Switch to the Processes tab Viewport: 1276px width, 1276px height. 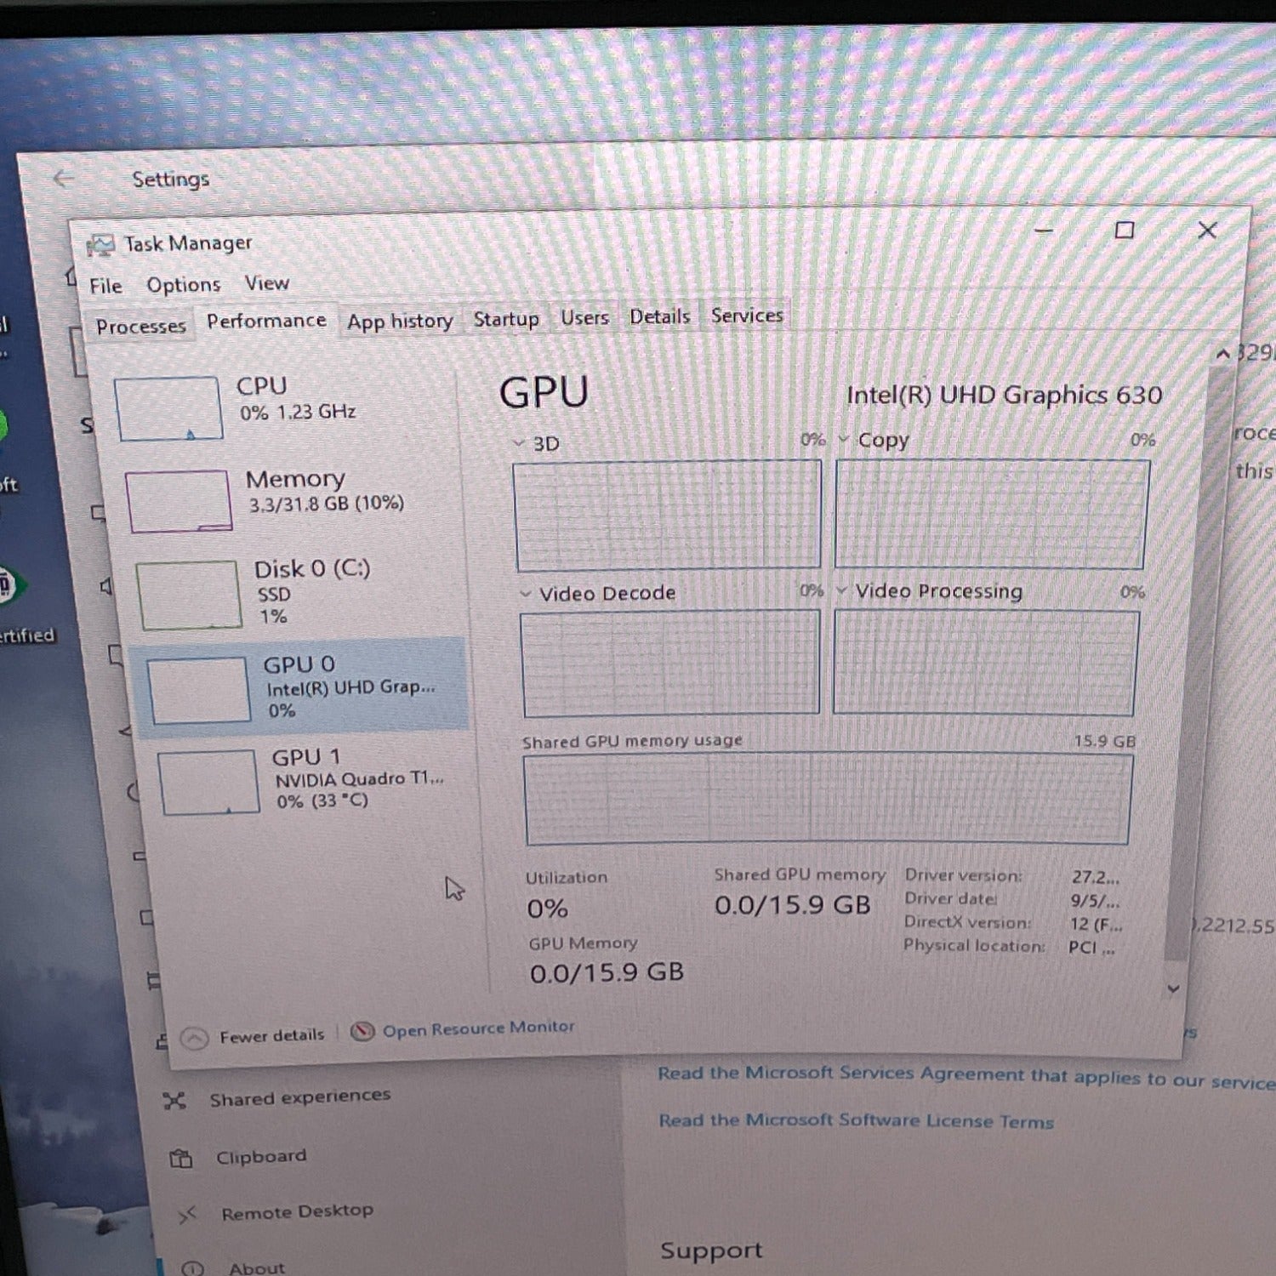(140, 327)
